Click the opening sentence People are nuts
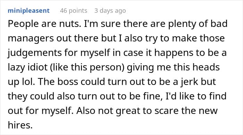This screenshot has width=243, height=135. click(44, 24)
